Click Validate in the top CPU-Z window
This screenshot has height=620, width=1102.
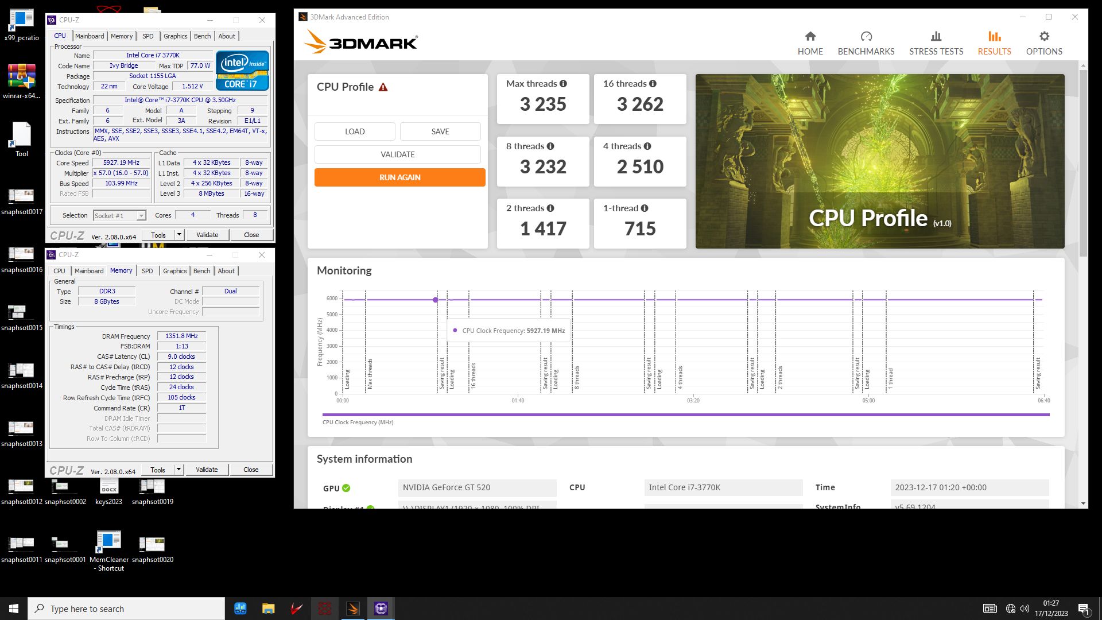pyautogui.click(x=207, y=235)
